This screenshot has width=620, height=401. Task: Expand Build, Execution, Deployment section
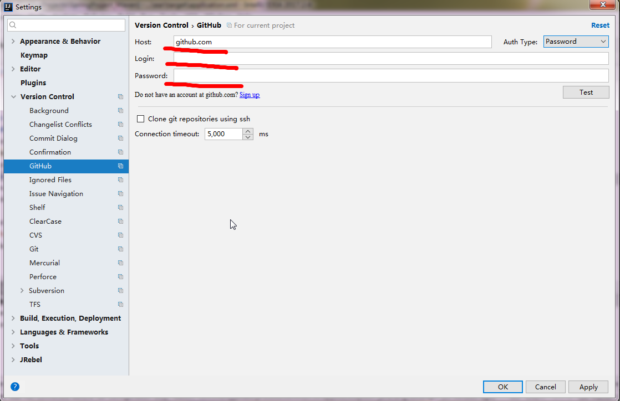13,318
